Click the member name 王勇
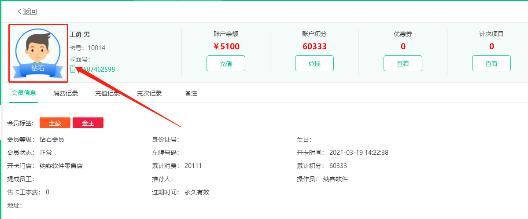The image size is (528, 219). click(x=76, y=34)
